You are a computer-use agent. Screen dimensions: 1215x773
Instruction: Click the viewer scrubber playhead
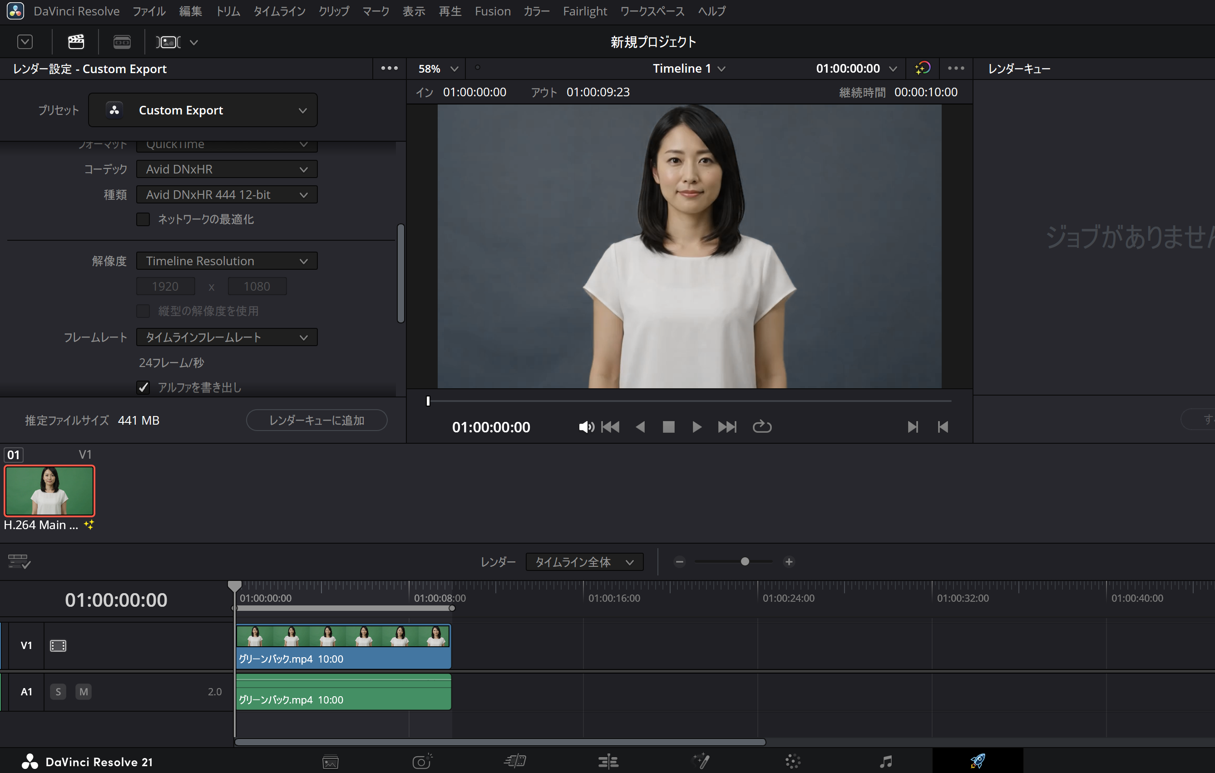point(428,401)
